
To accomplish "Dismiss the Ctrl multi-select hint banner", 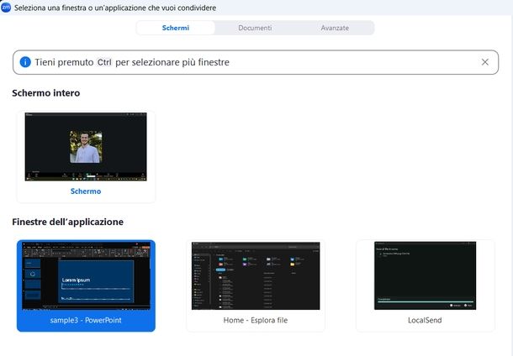I will coord(485,62).
